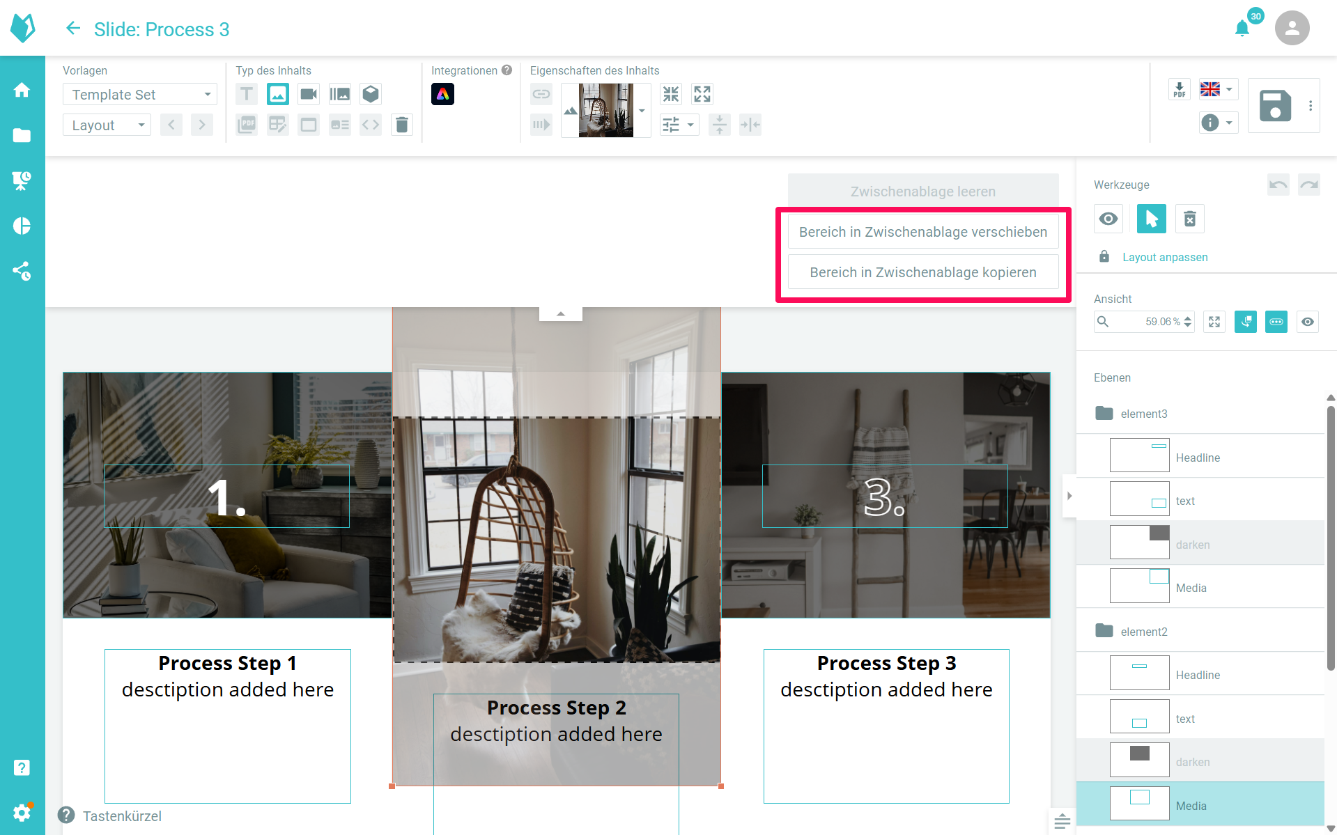The height and width of the screenshot is (835, 1337).
Task: Click Bereich in Zwischenablage kopieren
Action: [x=922, y=272]
